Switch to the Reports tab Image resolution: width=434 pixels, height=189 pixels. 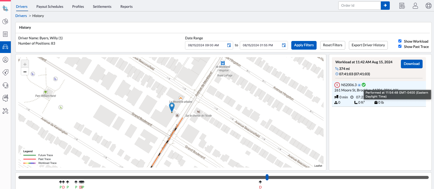coord(126,6)
